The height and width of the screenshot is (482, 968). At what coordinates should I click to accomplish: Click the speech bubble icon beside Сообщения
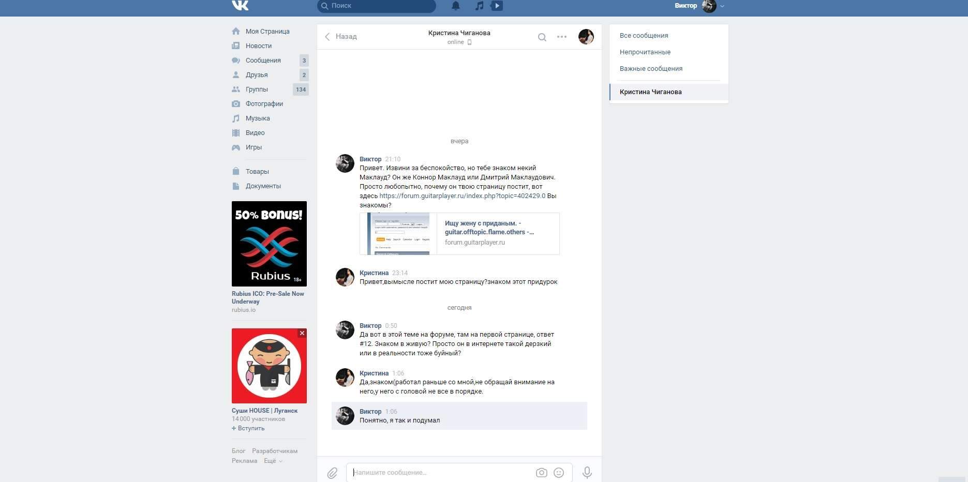pyautogui.click(x=236, y=61)
